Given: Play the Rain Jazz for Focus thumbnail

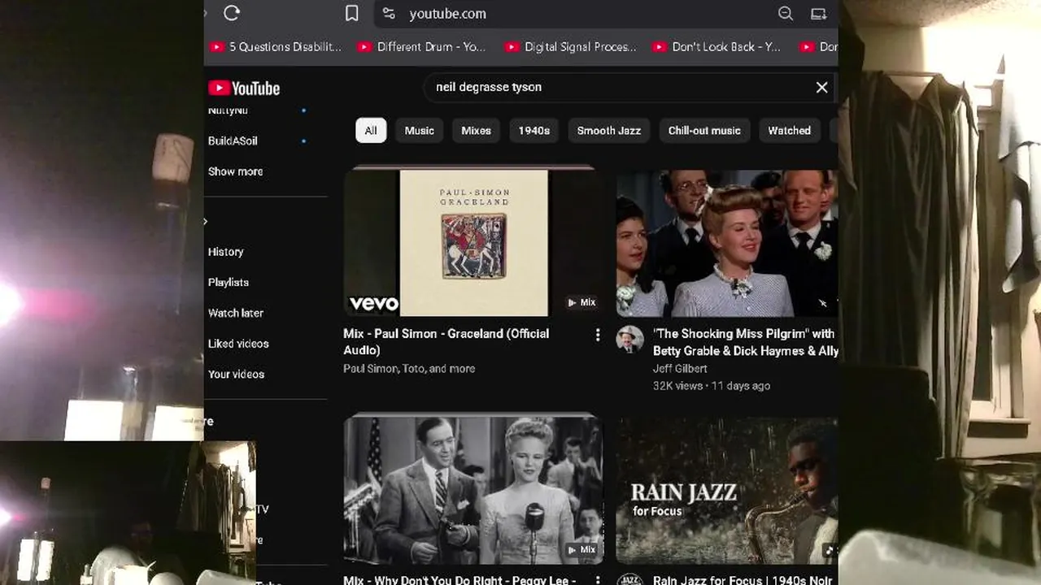Looking at the screenshot, I should 727,490.
